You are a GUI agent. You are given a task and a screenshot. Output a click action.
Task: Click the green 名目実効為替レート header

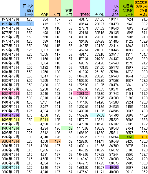point(127,8)
